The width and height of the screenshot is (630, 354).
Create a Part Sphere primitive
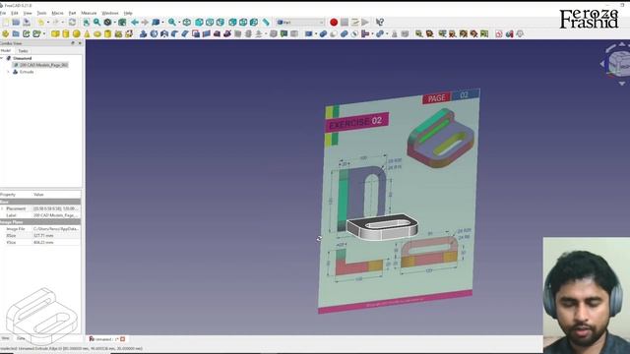76,34
